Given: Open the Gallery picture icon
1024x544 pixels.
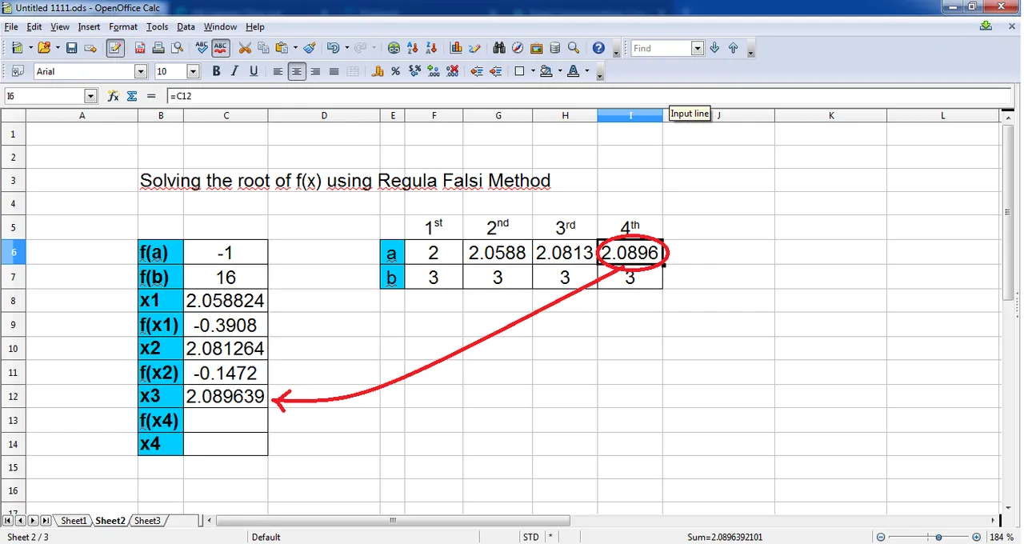Looking at the screenshot, I should 536,48.
